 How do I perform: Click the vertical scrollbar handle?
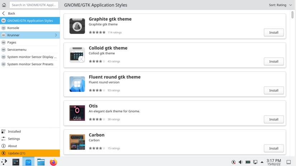pos(292,15)
